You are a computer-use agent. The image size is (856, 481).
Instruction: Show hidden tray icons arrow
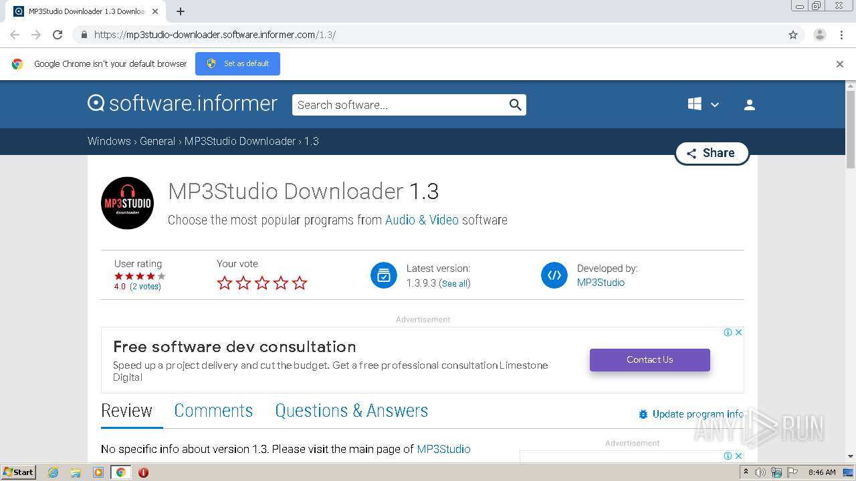tap(746, 472)
